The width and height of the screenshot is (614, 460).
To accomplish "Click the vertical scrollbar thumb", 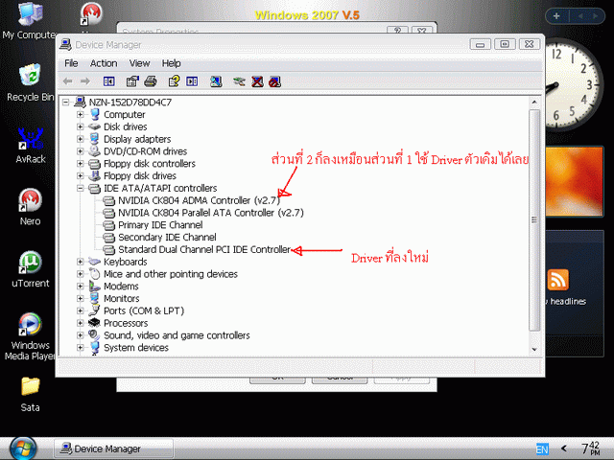I will tap(534, 220).
